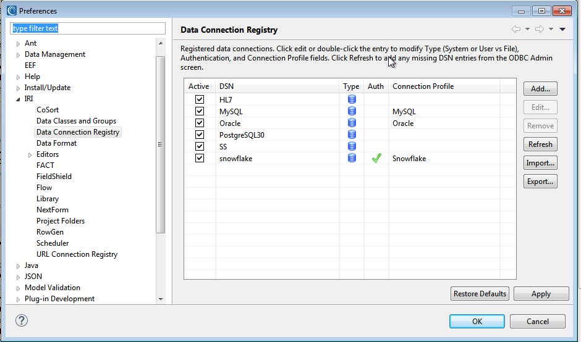Click the database type icon for MySQL
This screenshot has width=581, height=342.
352,111
